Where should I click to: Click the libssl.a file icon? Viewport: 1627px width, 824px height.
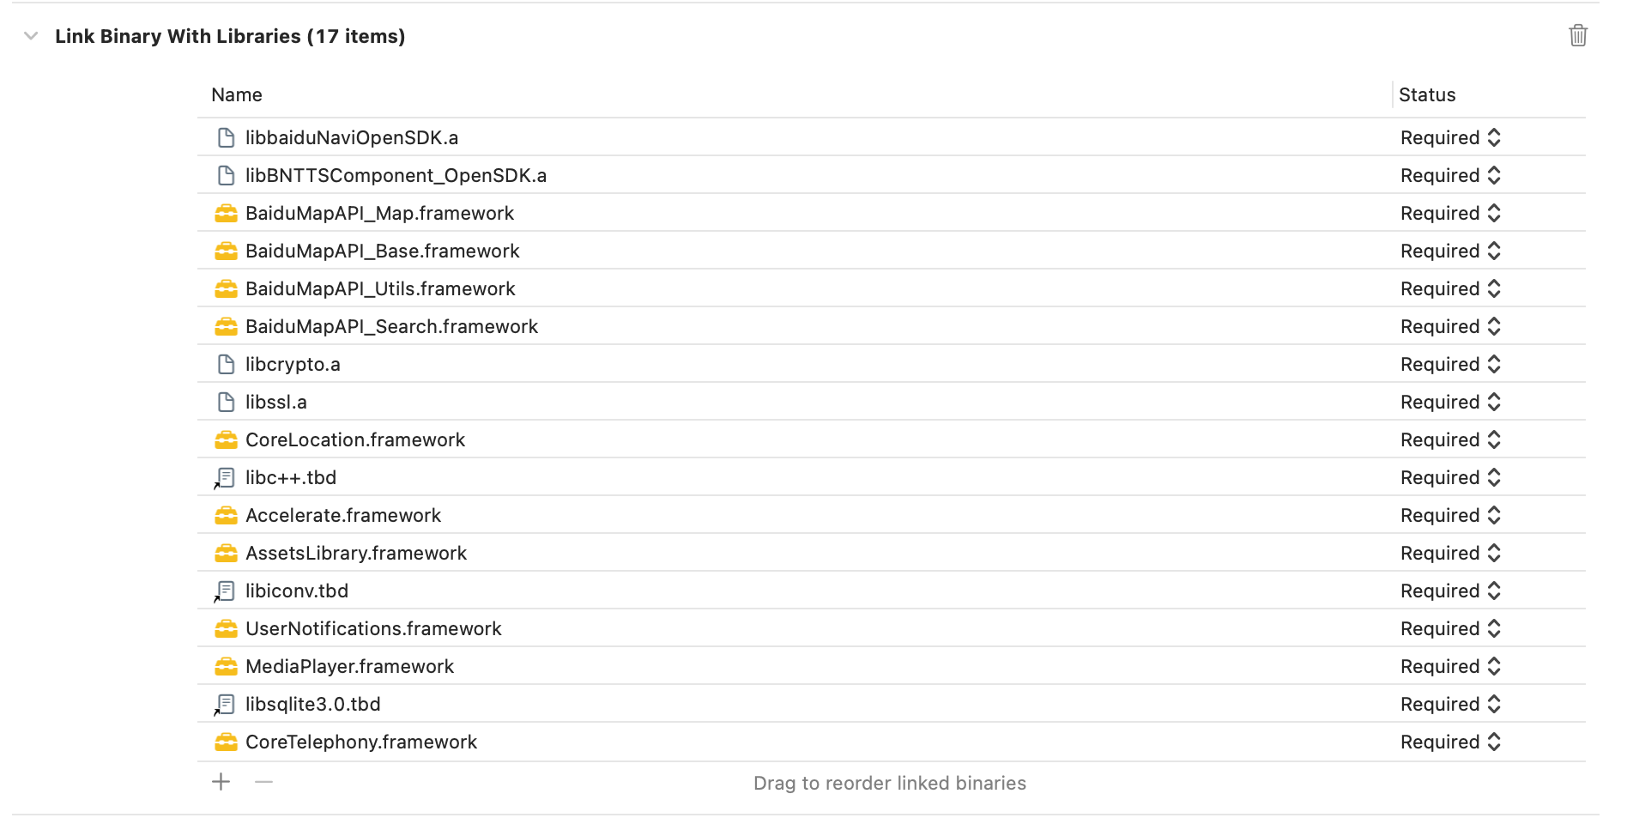pyautogui.click(x=226, y=403)
